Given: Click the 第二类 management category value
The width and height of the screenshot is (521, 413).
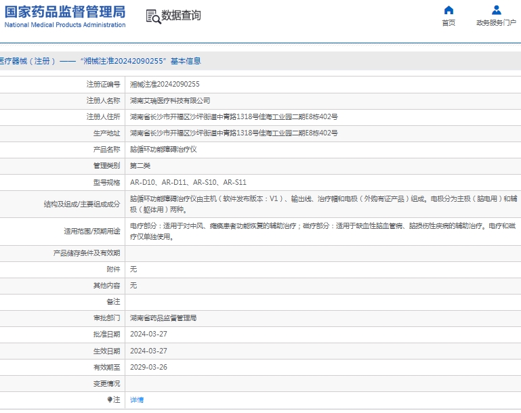Looking at the screenshot, I should [x=140, y=166].
